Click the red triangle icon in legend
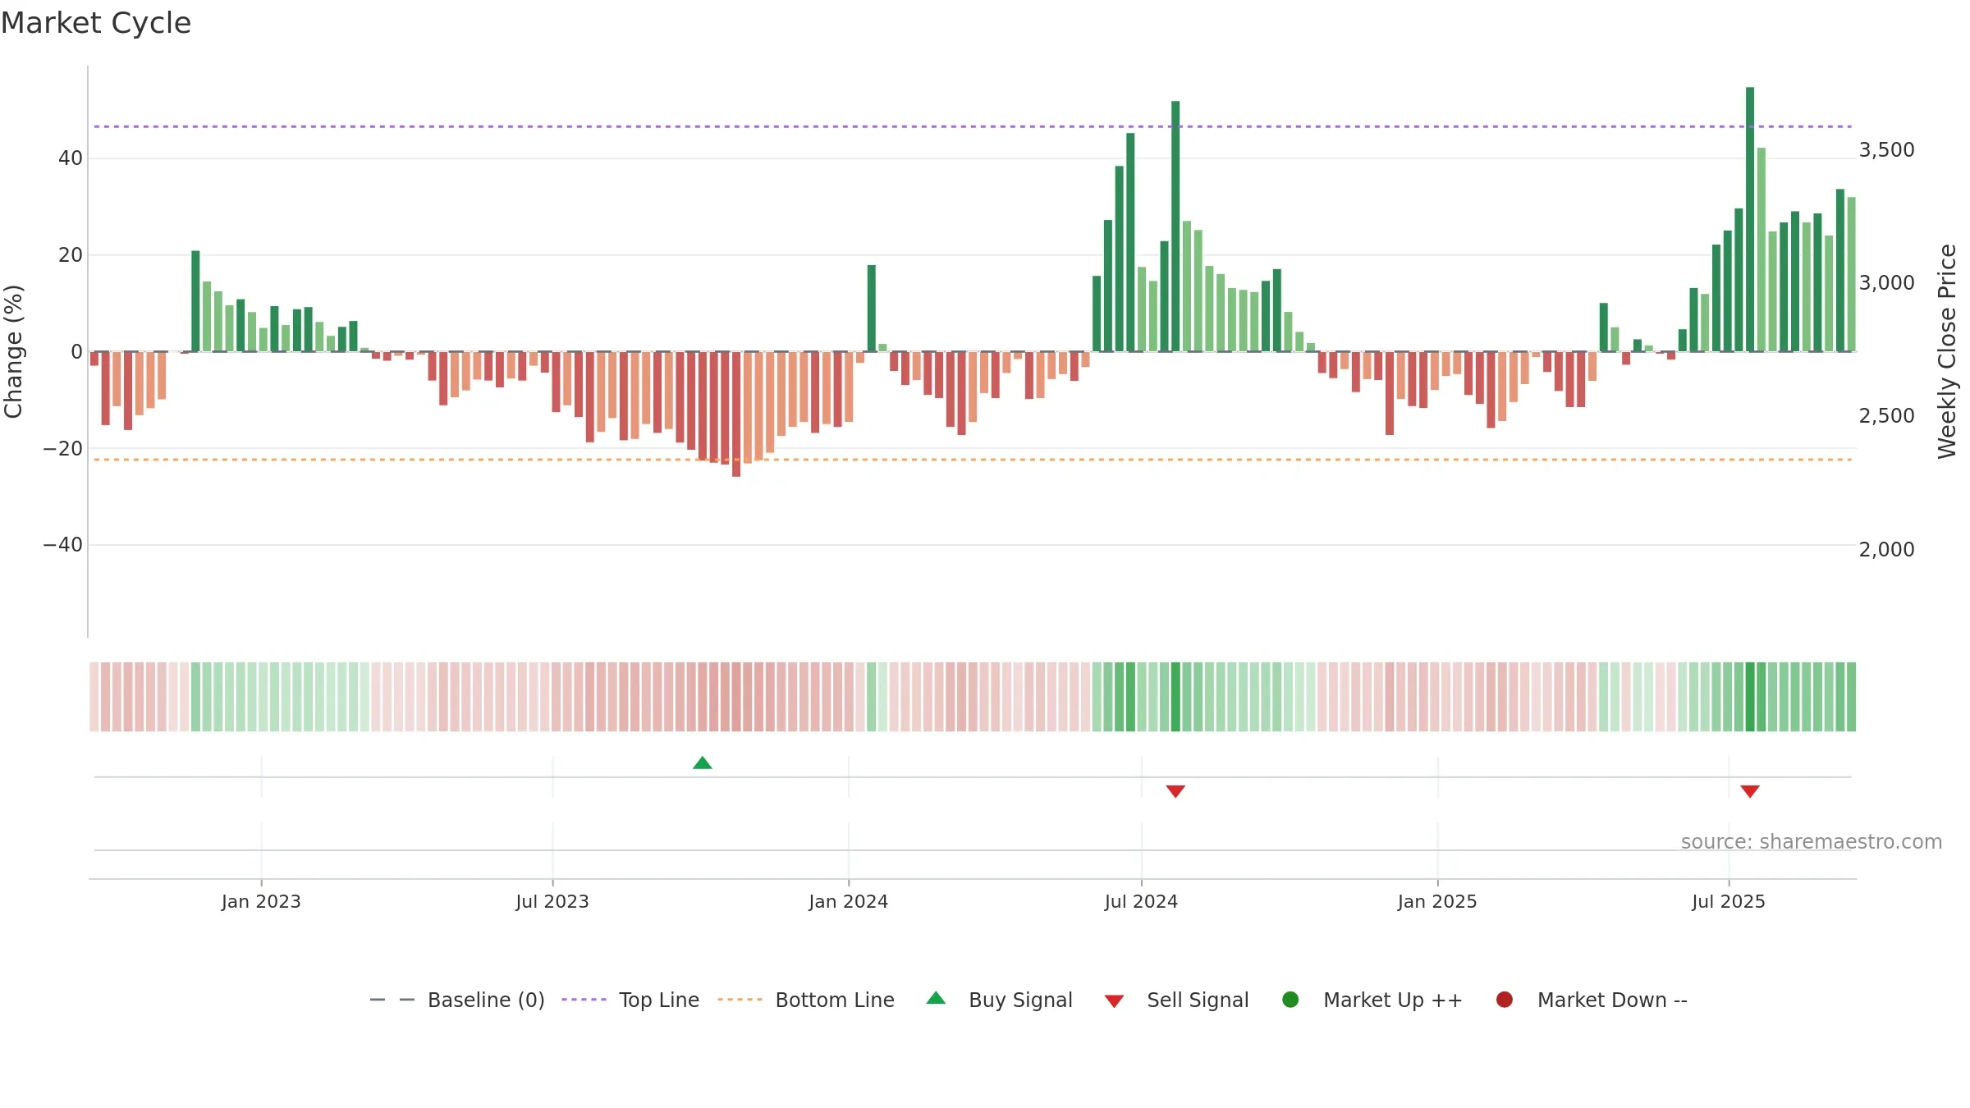Image resolution: width=1970 pixels, height=1108 pixels. 1114,1001
